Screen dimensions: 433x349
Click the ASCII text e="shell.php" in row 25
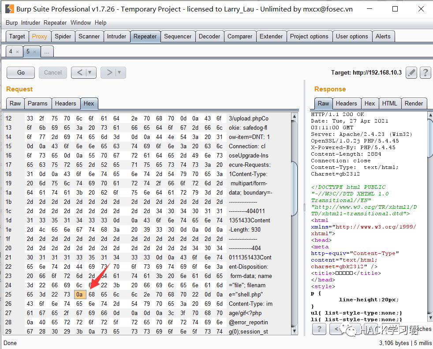[246, 295]
